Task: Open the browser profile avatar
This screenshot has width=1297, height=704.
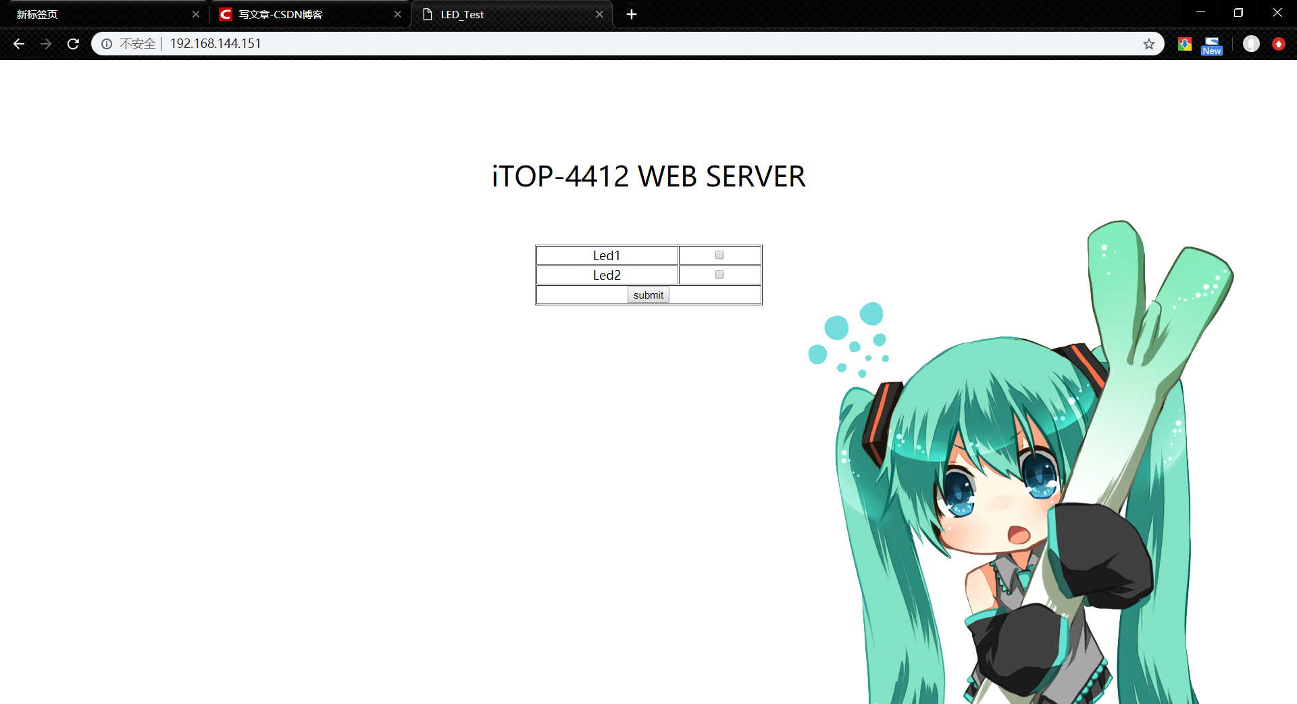Action: pyautogui.click(x=1251, y=44)
